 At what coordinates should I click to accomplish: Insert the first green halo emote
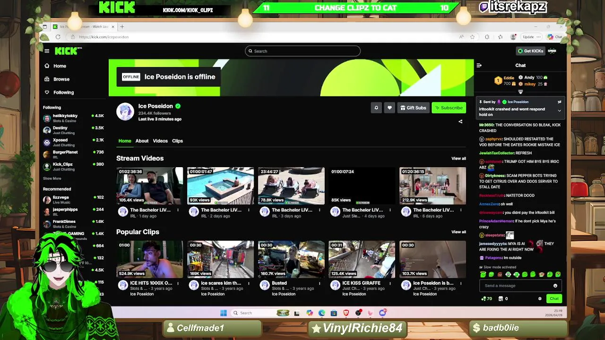(x=483, y=274)
